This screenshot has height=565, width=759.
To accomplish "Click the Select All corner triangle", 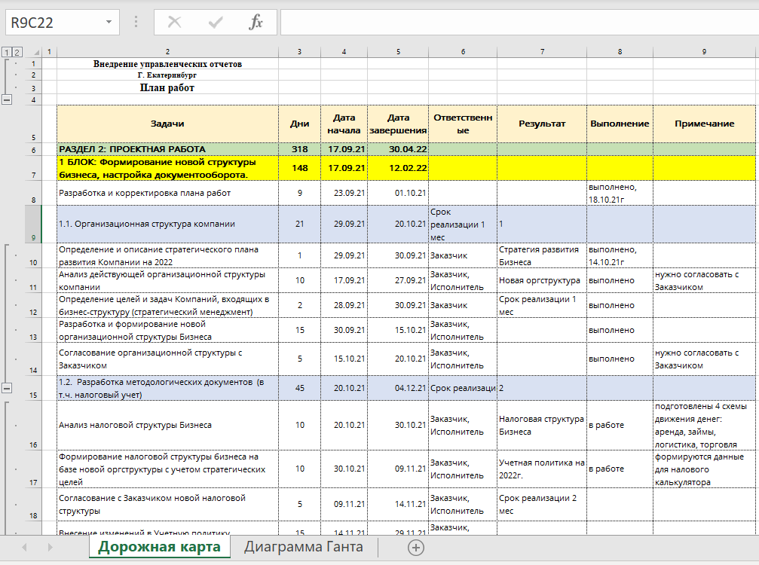I will (x=37, y=52).
